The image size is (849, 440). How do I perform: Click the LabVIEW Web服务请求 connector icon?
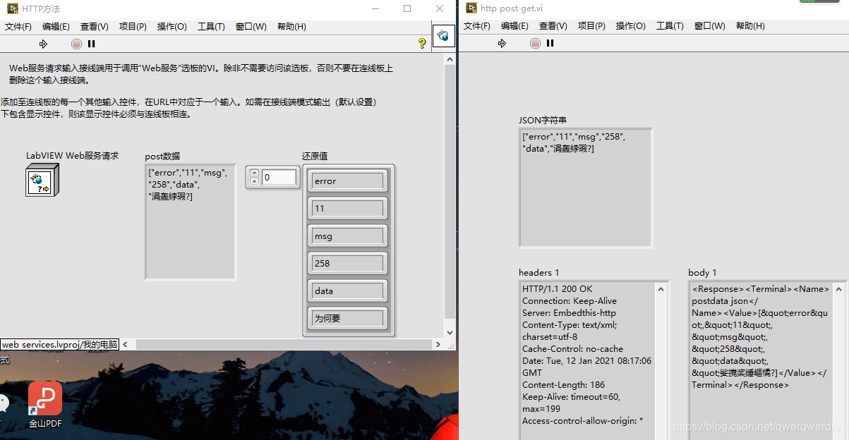[x=40, y=180]
